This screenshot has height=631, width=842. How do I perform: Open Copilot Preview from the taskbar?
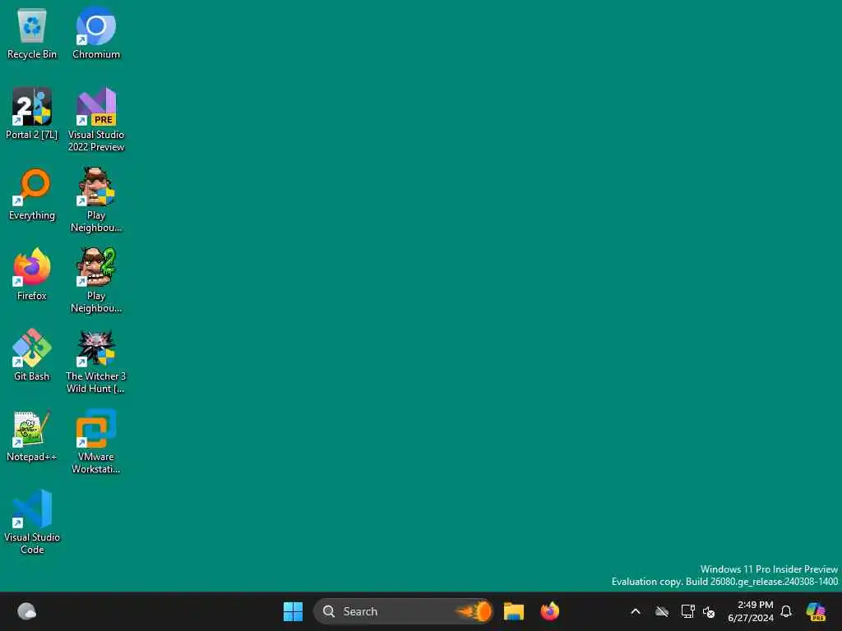point(816,611)
